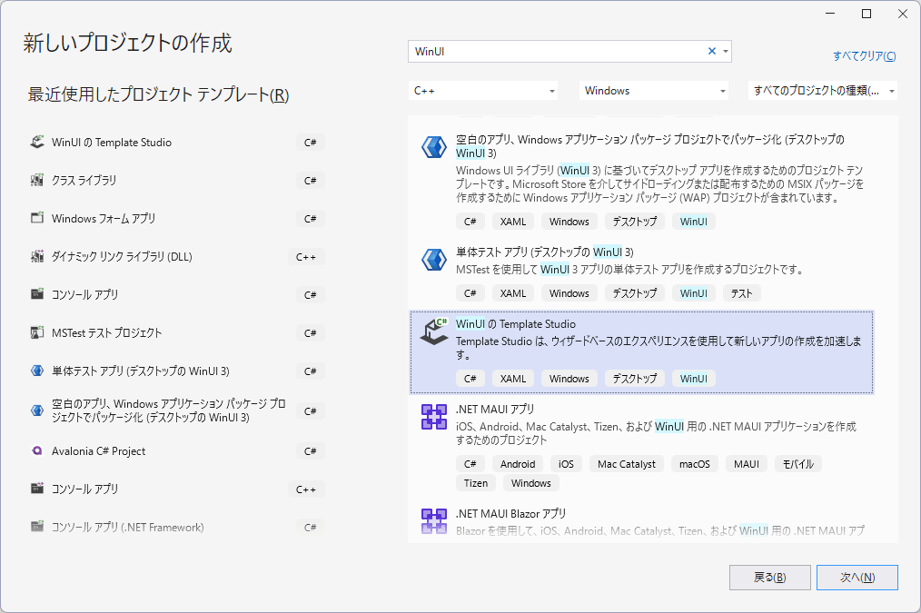Image resolution: width=921 pixels, height=613 pixels.
Task: Click the recent 空白のアプリ package project icon
Action: tap(37, 410)
